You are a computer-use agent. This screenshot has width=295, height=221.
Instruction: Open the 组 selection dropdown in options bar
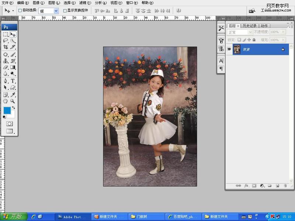(55, 11)
